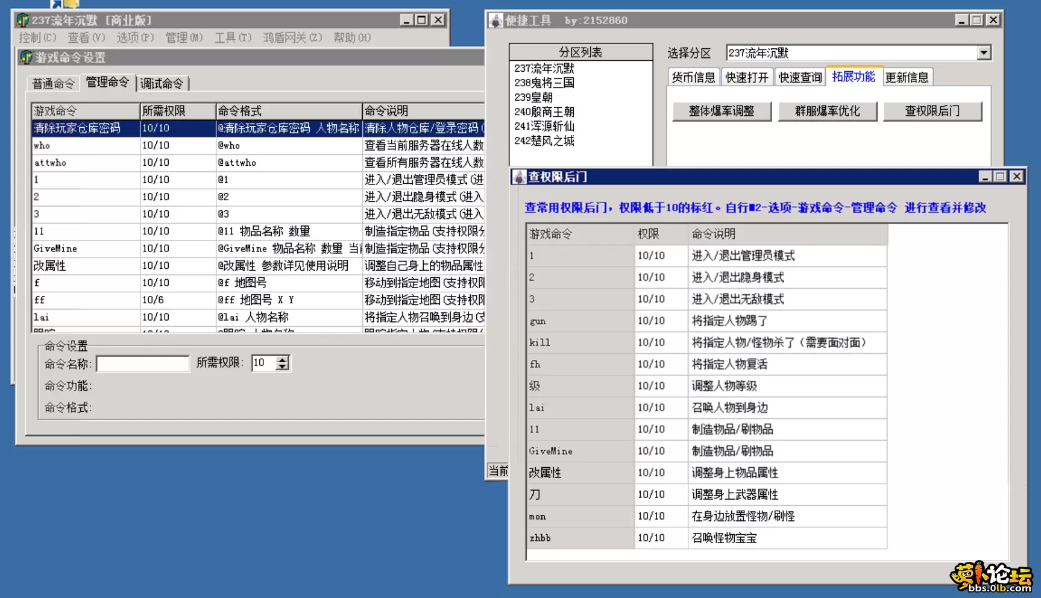Open the 快速查询 tab
Image resolution: width=1041 pixels, height=598 pixels.
[x=800, y=77]
